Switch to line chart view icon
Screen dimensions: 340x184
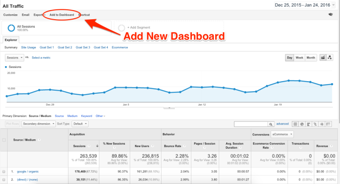(323, 58)
